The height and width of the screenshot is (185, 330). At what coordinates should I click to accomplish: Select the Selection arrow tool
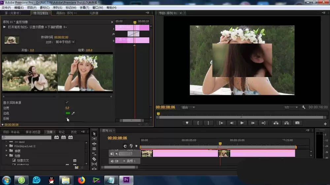pyautogui.click(x=94, y=134)
